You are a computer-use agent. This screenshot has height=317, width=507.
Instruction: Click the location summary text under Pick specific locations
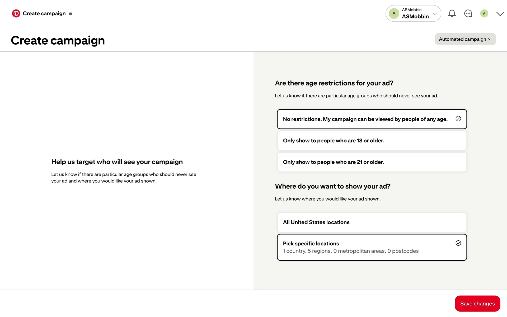click(350, 251)
